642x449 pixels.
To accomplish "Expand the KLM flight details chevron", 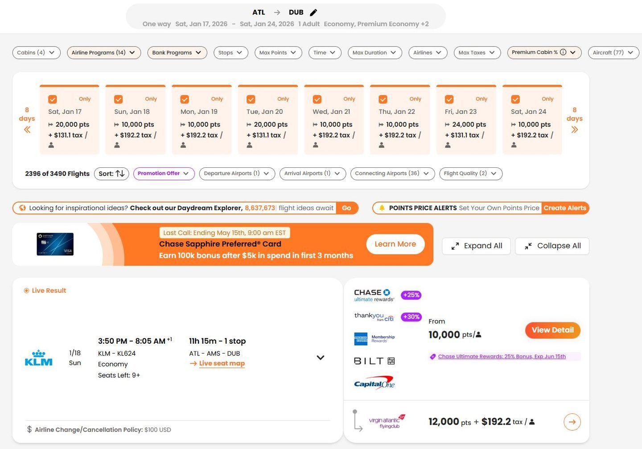I will (x=320, y=358).
